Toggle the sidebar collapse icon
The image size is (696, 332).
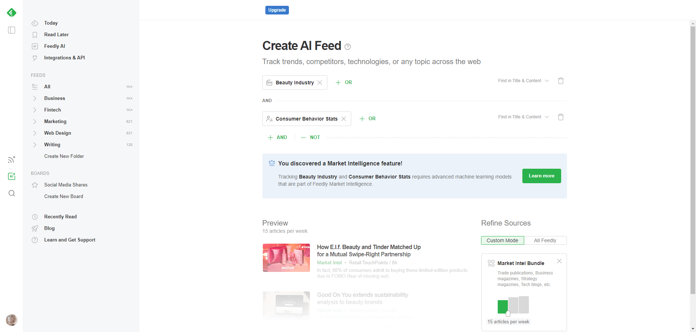pos(11,30)
